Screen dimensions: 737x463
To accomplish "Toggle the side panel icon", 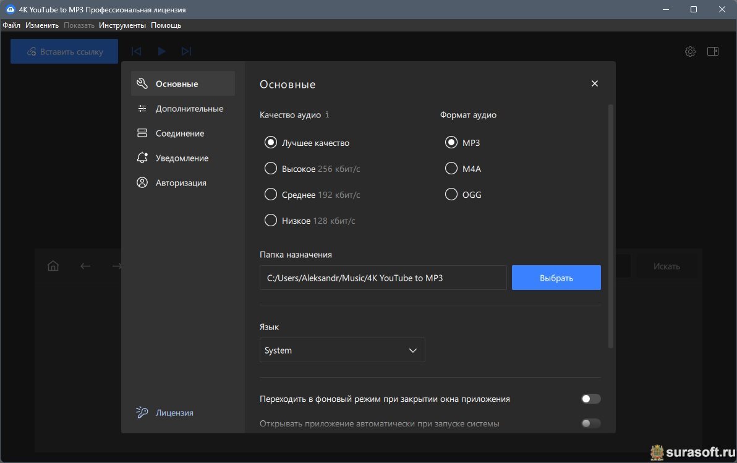I will [x=713, y=51].
